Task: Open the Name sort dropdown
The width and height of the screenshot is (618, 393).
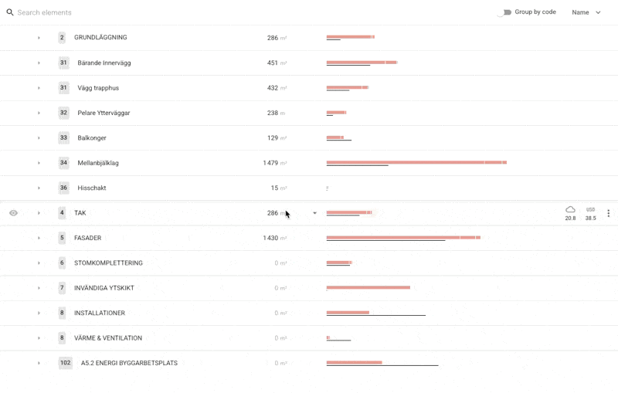Action: (586, 12)
